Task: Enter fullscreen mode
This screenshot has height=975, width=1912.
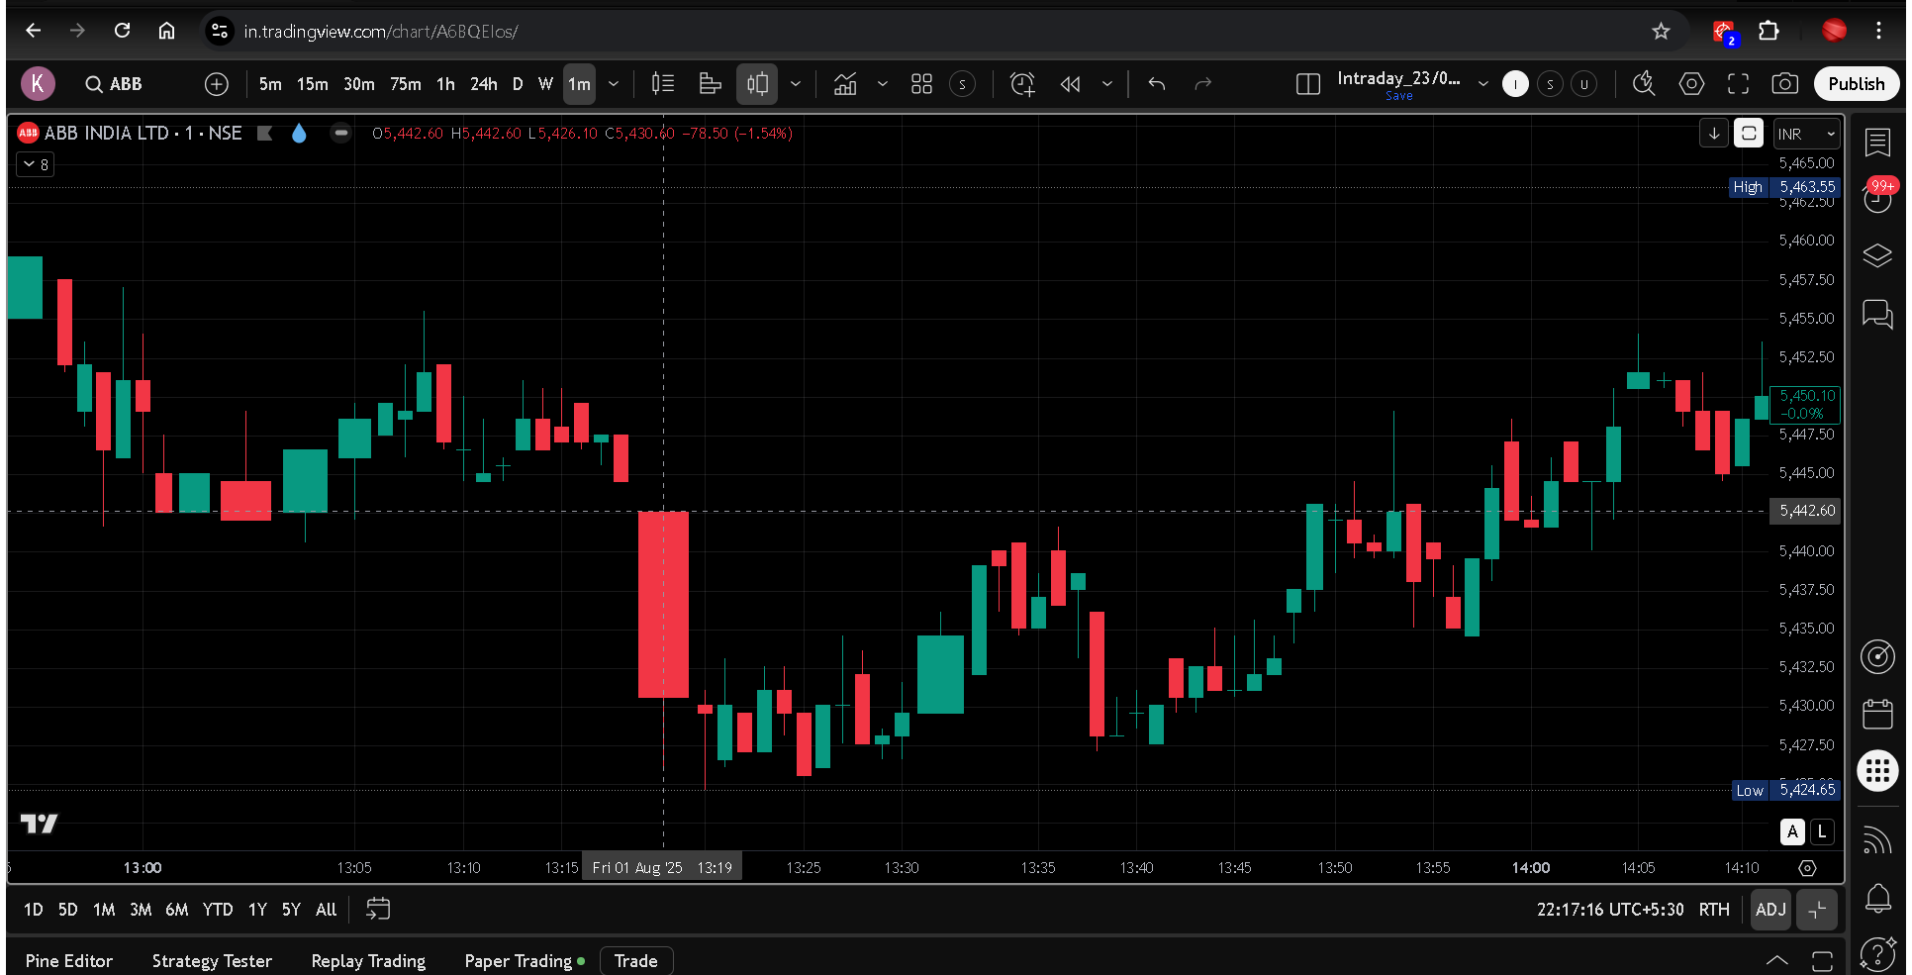Action: [1738, 84]
